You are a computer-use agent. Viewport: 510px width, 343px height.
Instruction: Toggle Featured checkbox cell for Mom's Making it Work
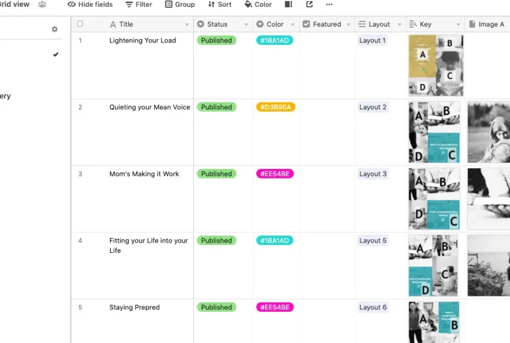point(327,199)
